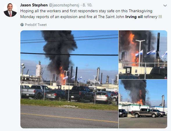Click the orange flames in the main photo
Viewport: 171px width, 131px height.
tap(62, 75)
